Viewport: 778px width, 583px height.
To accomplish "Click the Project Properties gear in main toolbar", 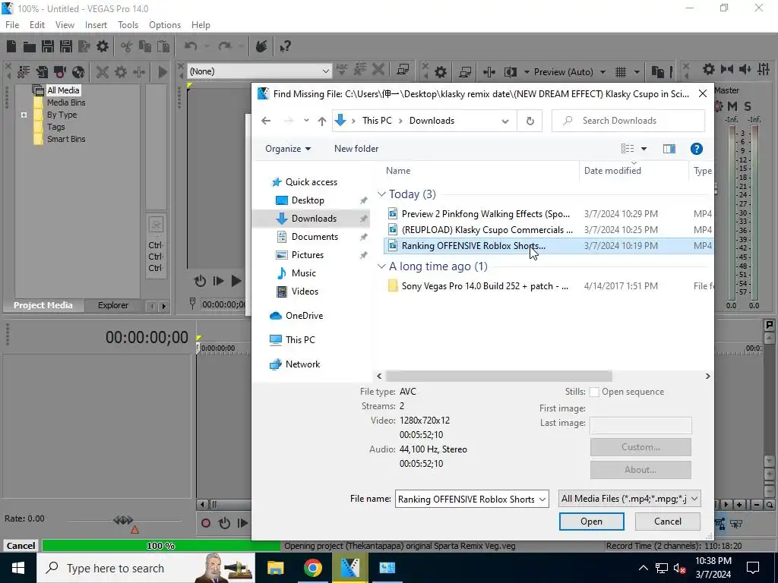I will pyautogui.click(x=103, y=46).
